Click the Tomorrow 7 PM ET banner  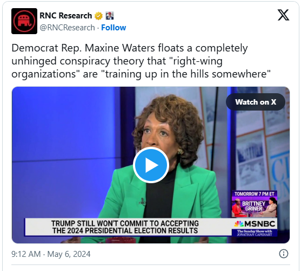[255, 193]
